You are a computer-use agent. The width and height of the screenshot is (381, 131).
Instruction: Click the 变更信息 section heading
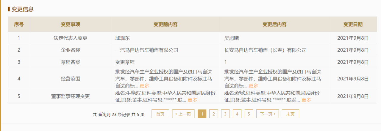coord(23,9)
